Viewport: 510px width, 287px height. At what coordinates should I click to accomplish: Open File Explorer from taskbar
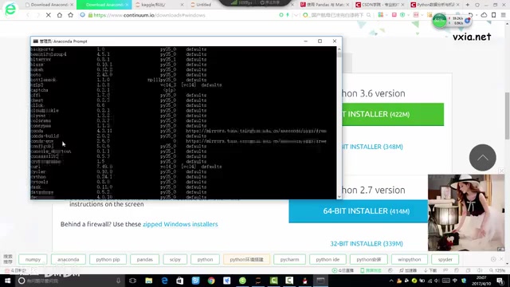149,281
